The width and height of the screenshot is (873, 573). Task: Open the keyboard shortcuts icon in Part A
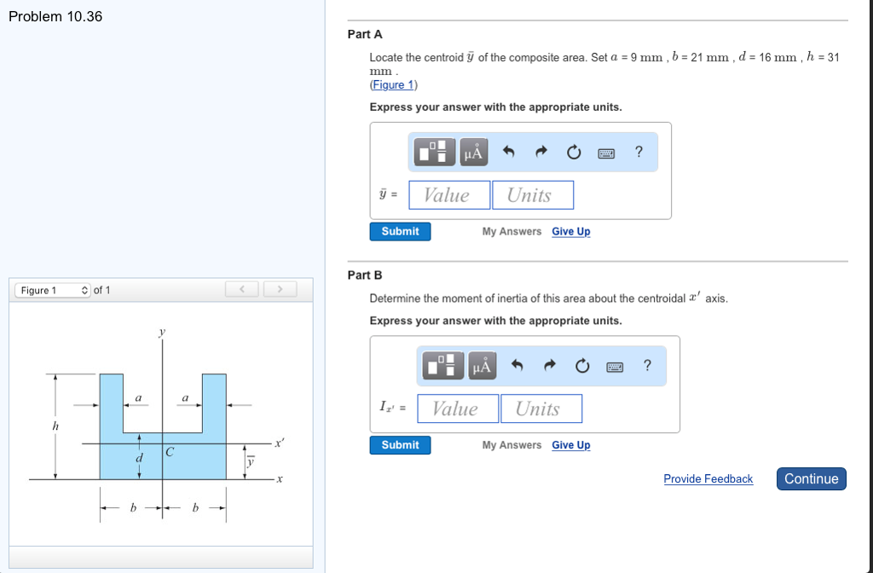(x=607, y=151)
